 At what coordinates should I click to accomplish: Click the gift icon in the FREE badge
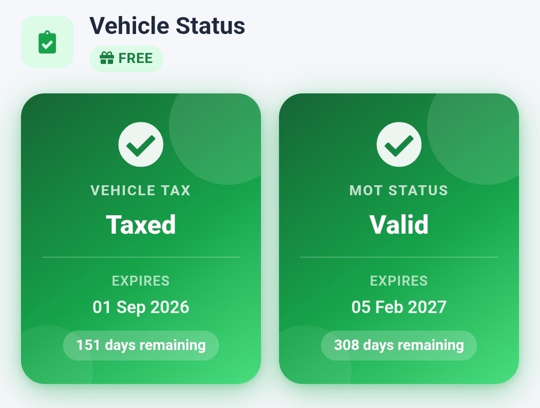point(106,58)
